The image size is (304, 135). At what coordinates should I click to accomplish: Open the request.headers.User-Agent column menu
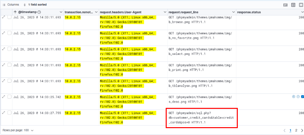[165, 12]
